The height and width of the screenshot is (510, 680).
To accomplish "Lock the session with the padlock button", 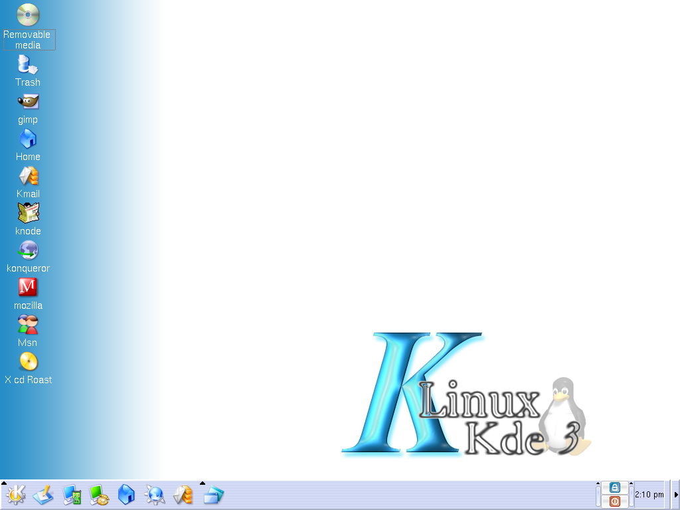I will (614, 487).
